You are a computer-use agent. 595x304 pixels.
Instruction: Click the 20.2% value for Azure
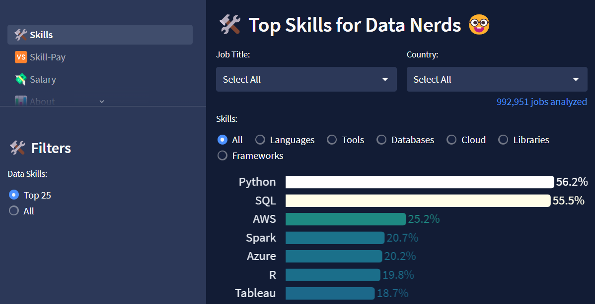(x=400, y=256)
